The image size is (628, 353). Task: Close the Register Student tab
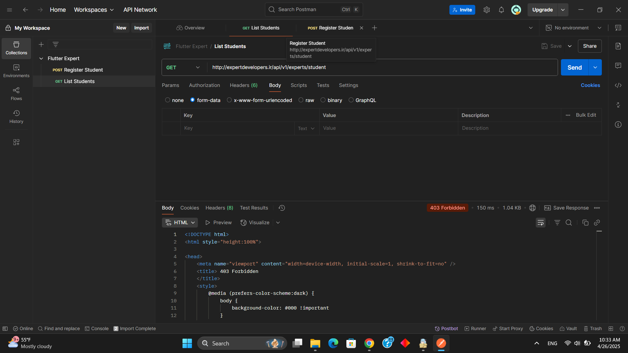click(x=361, y=28)
